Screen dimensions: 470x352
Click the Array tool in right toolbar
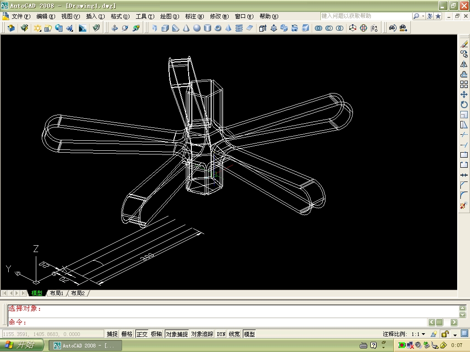point(464,84)
